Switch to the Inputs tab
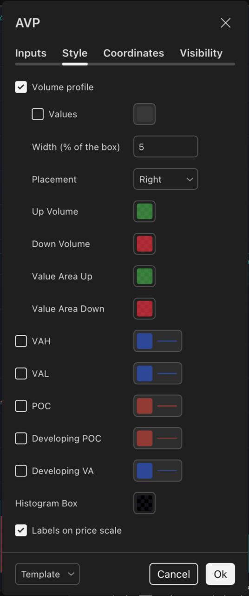Viewport: 249px width, 596px height. pos(31,53)
